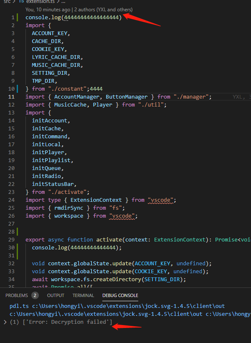Image resolution: width=251 pixels, height=343 pixels.
Task: Open the pdl.ts link in debug console
Action: [19, 306]
